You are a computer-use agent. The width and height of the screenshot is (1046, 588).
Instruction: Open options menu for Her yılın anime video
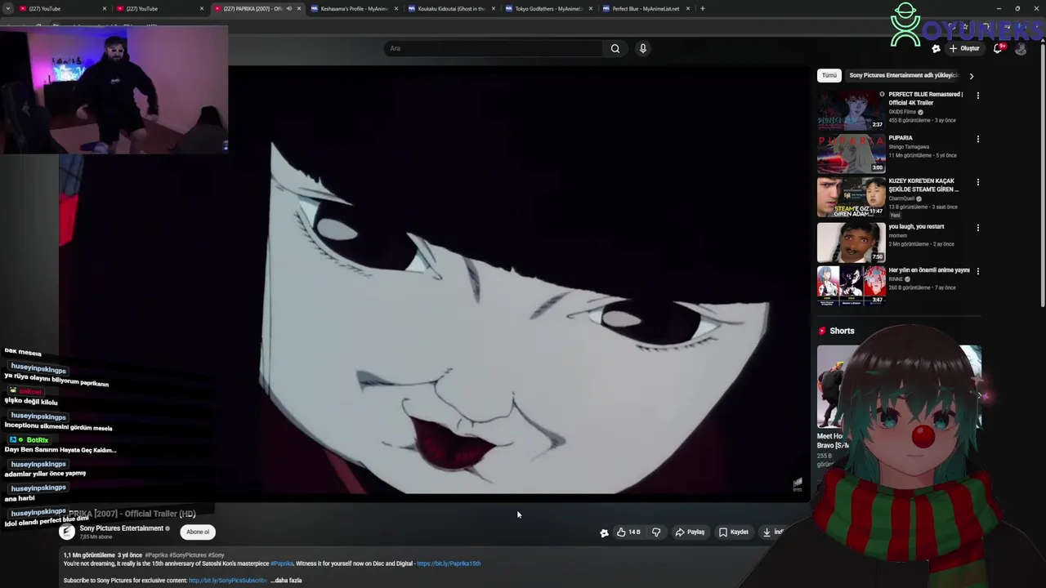[x=977, y=271]
